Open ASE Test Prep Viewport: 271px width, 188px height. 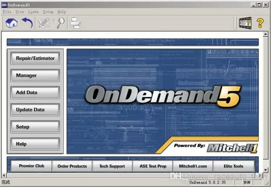pos(153,166)
